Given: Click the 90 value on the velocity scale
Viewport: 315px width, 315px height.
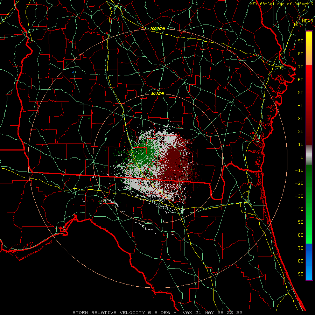Looking at the screenshot, I should coord(301,41).
